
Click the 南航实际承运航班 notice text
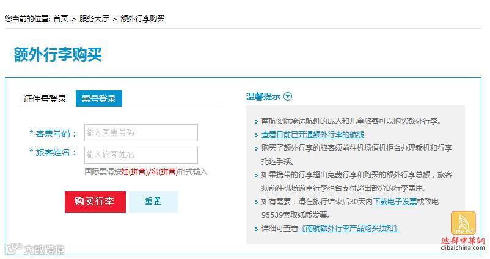[x=351, y=121]
